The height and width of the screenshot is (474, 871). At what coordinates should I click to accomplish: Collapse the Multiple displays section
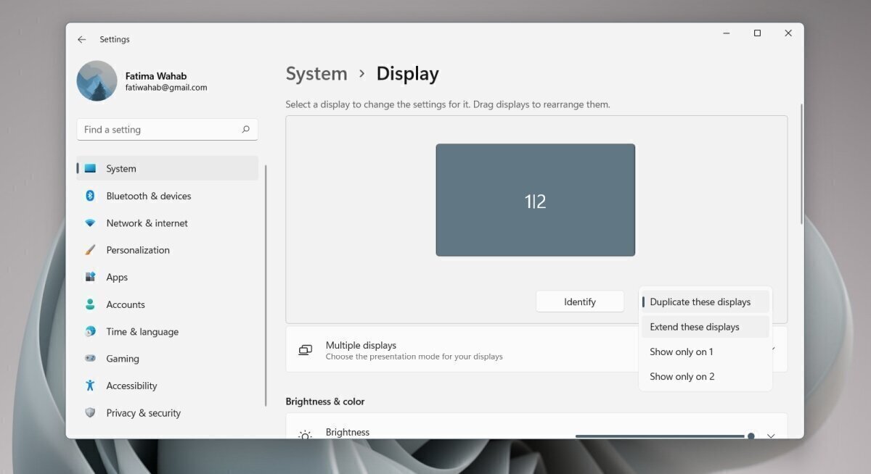[x=774, y=349]
